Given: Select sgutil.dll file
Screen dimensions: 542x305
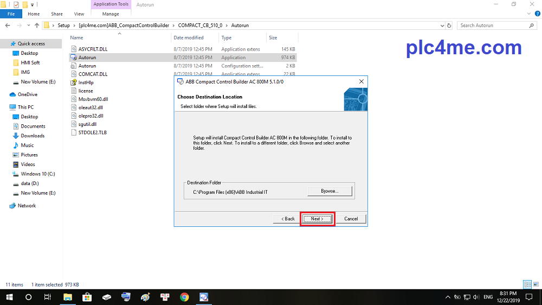Looking at the screenshot, I should [x=87, y=124].
